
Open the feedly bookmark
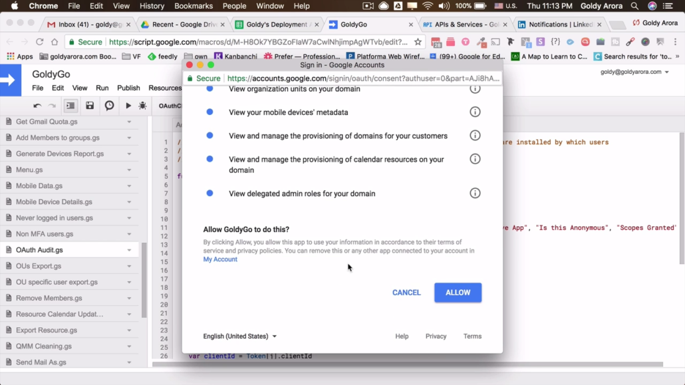[x=162, y=57]
